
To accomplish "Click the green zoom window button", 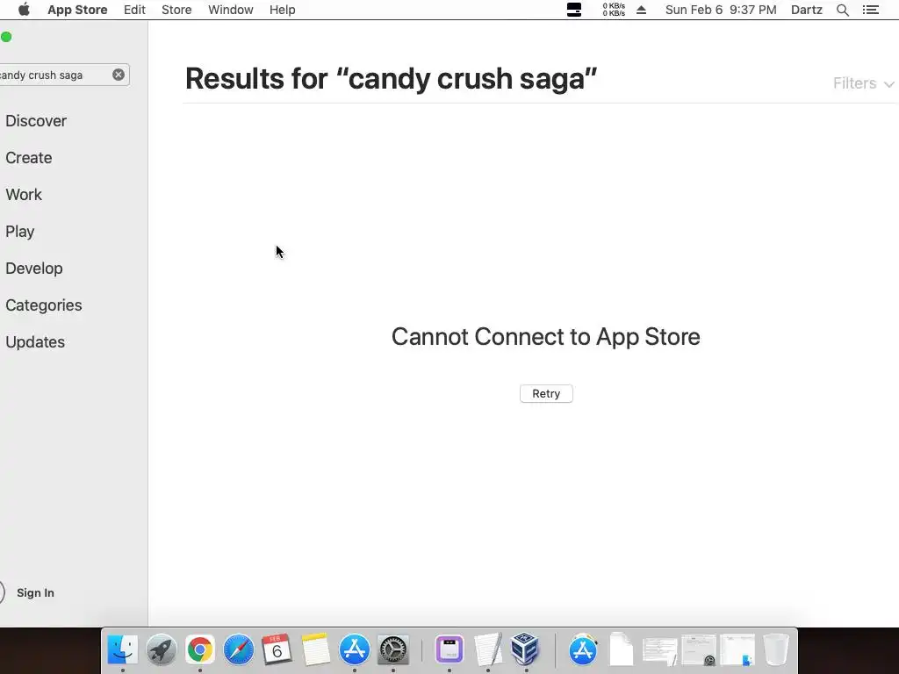I will (x=6, y=37).
